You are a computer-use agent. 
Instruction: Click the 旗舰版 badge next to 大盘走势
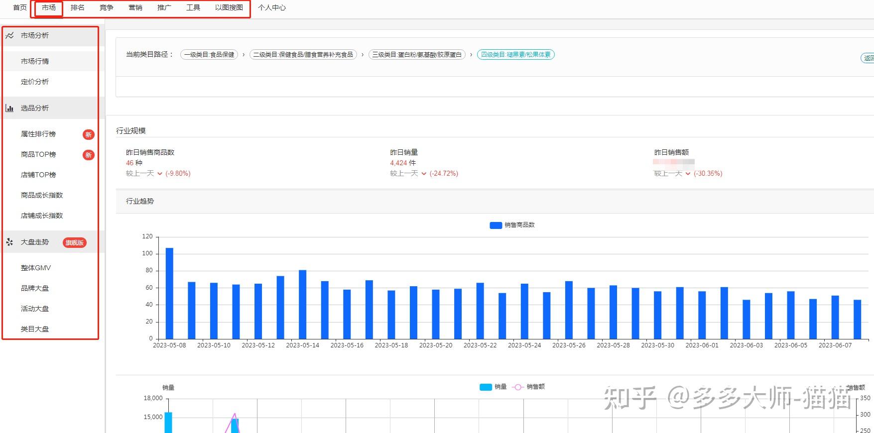click(75, 243)
